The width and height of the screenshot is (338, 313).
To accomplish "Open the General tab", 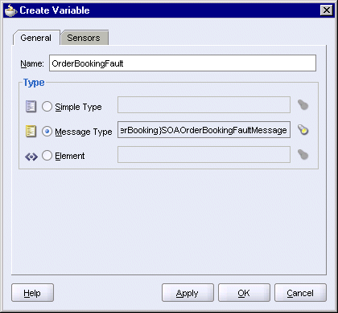I will pos(36,38).
